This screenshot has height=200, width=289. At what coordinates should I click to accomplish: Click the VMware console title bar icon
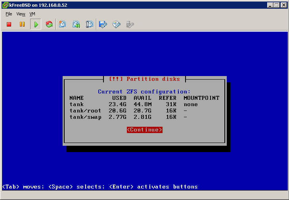pyautogui.click(x=5, y=5)
